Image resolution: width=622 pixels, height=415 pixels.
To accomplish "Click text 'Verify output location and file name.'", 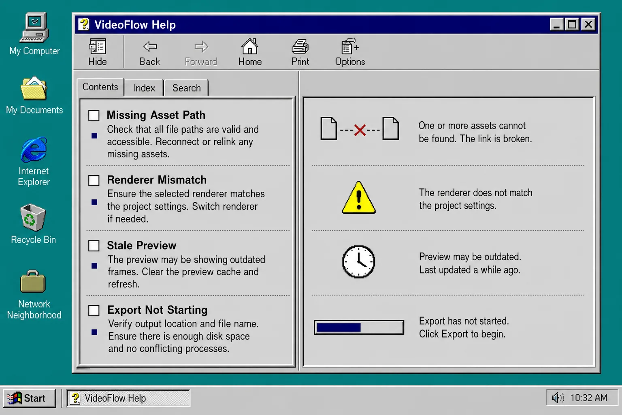I will click(183, 324).
